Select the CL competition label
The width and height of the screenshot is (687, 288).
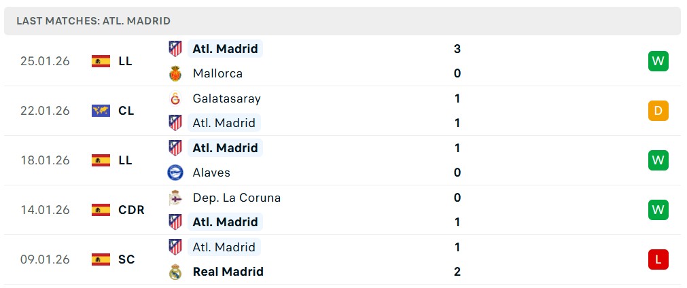click(x=126, y=111)
